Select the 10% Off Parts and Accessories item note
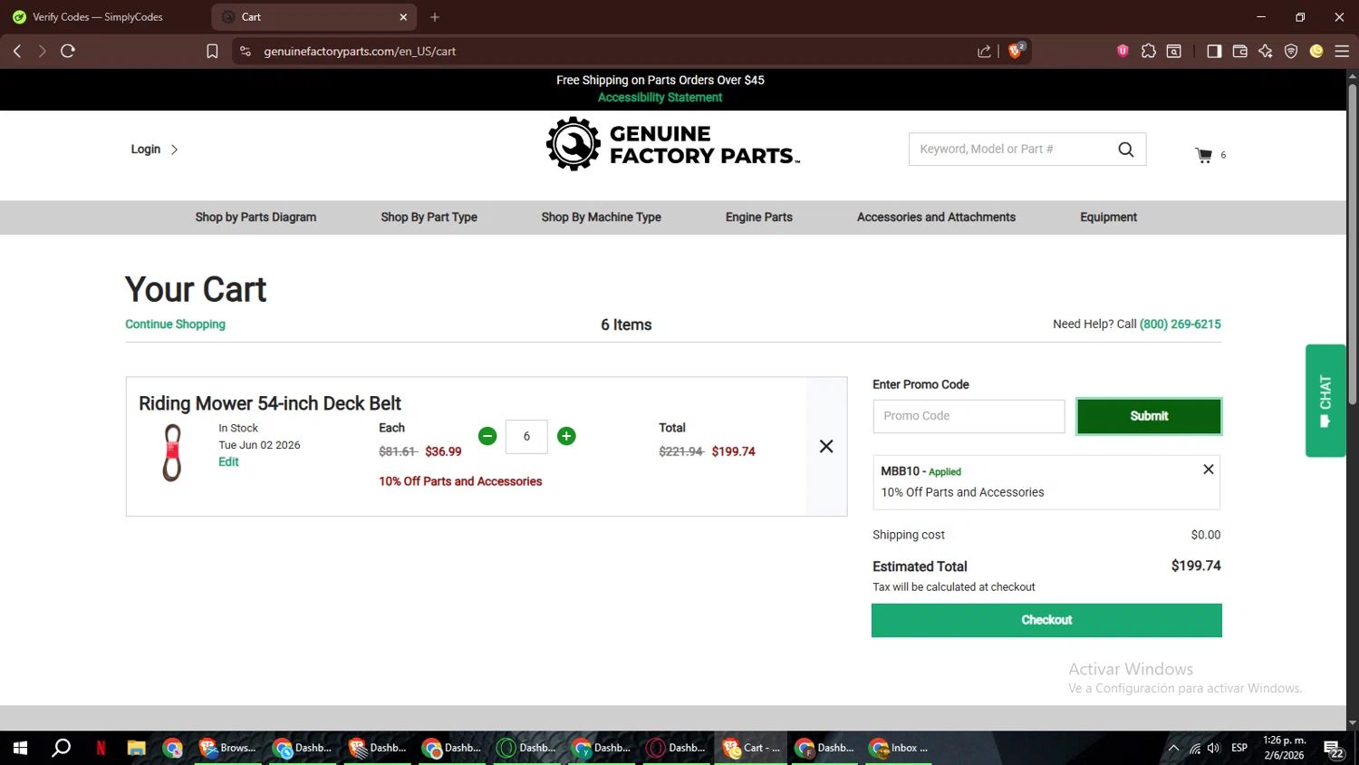 (460, 481)
